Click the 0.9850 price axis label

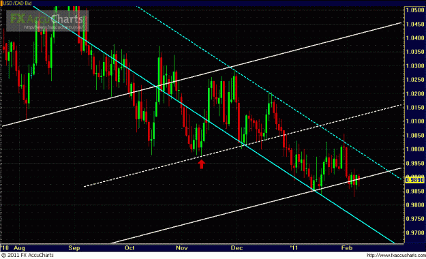(415, 191)
